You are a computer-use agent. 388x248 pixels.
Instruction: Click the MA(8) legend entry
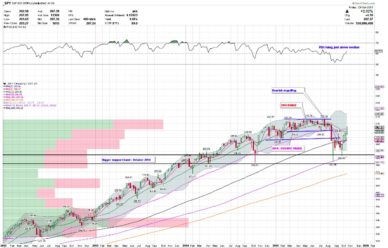(x=12, y=89)
